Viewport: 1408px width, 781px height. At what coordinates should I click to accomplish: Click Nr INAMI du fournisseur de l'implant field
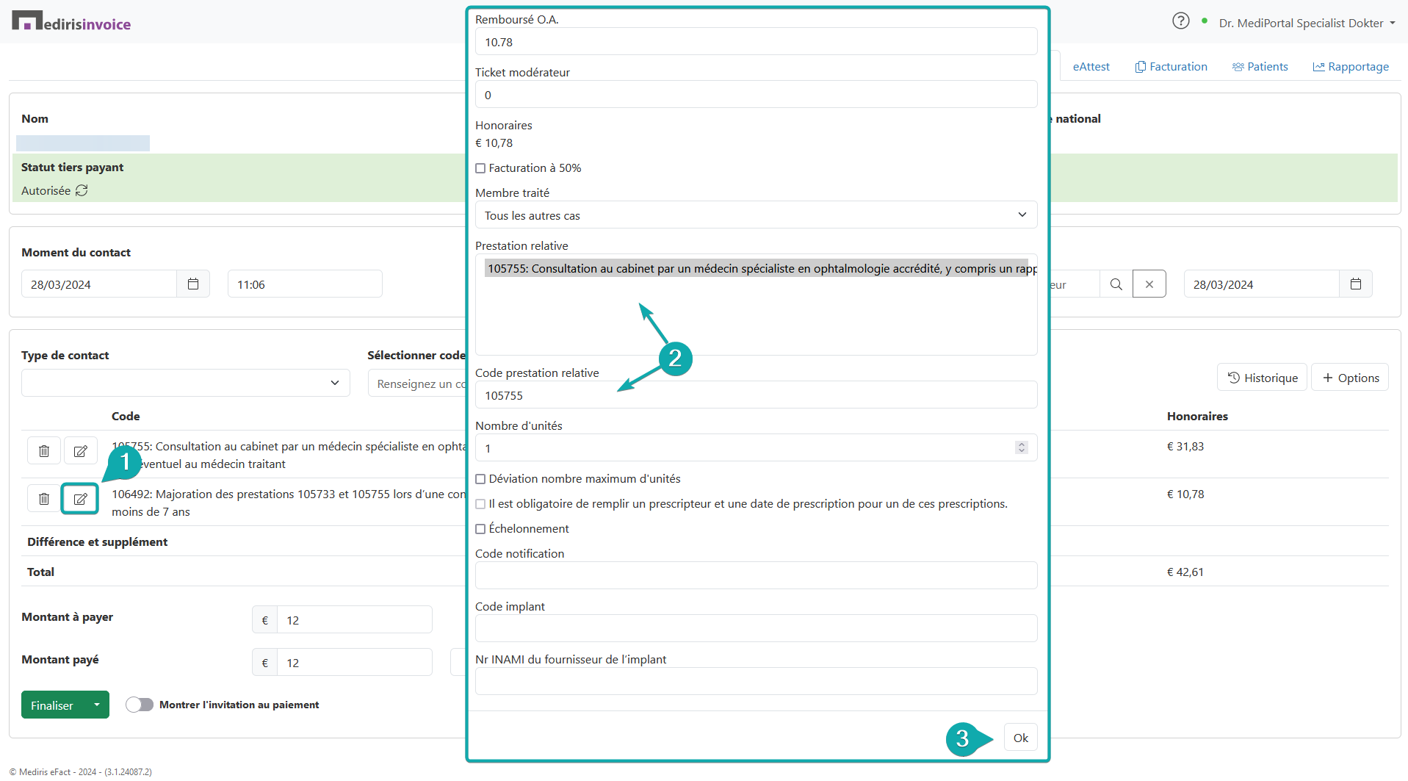point(757,681)
